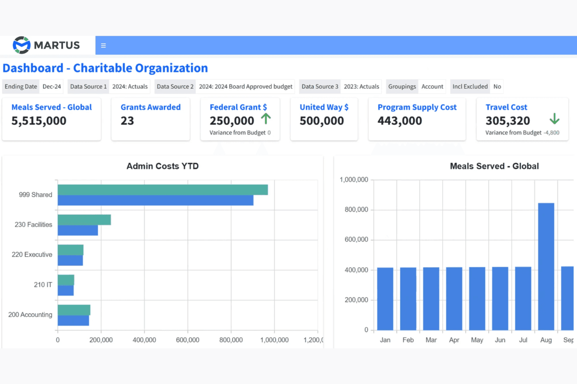Click the Jan bar in Meals Served chart

(x=385, y=299)
